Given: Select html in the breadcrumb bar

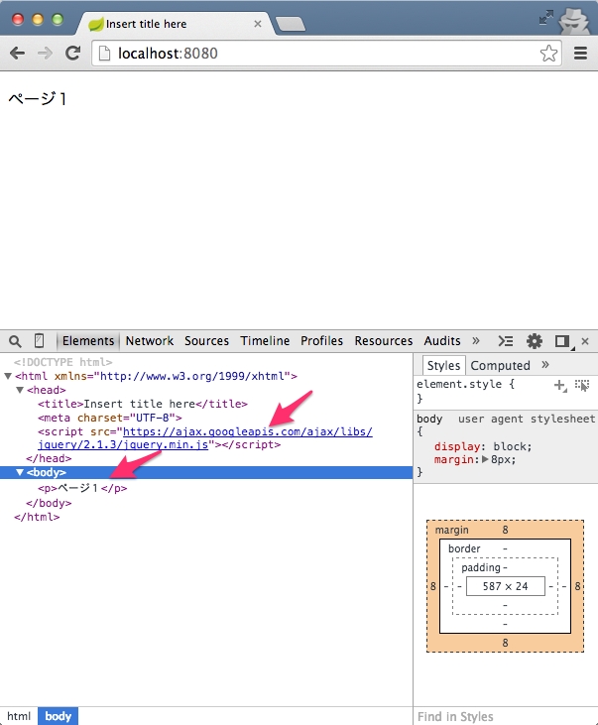Looking at the screenshot, I should click(19, 716).
